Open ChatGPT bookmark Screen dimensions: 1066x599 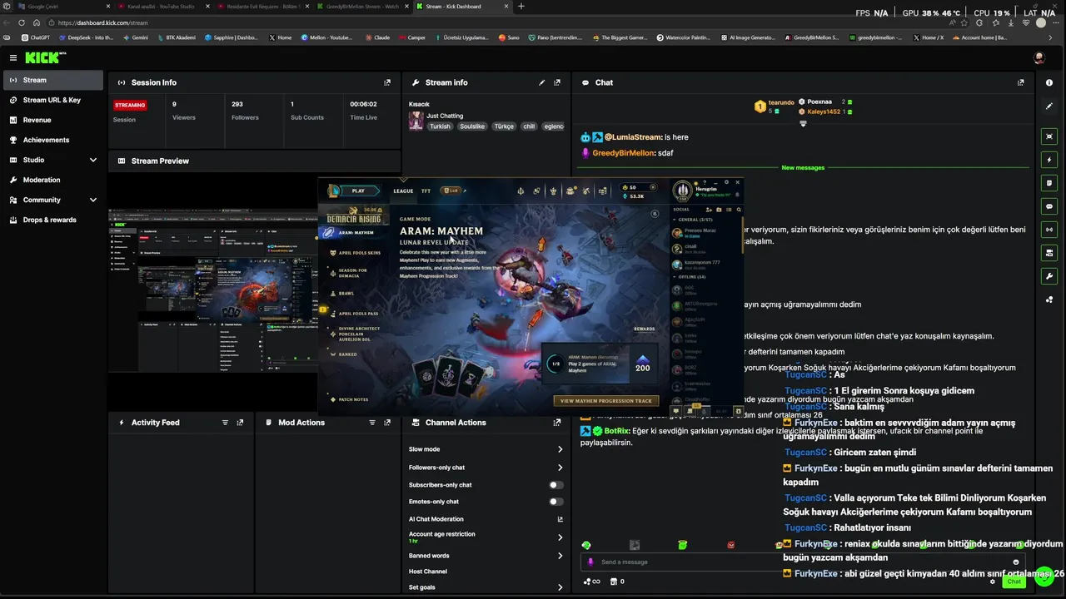(x=35, y=37)
